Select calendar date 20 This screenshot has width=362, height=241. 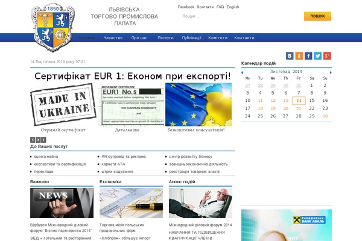pos(286,108)
